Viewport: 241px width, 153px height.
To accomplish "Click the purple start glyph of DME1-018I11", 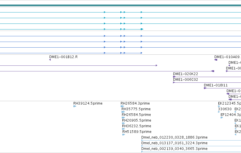I will click(x=205, y=88).
